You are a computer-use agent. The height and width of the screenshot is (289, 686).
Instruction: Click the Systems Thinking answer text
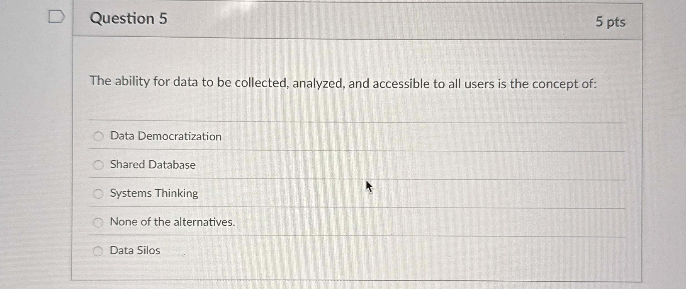[154, 193]
